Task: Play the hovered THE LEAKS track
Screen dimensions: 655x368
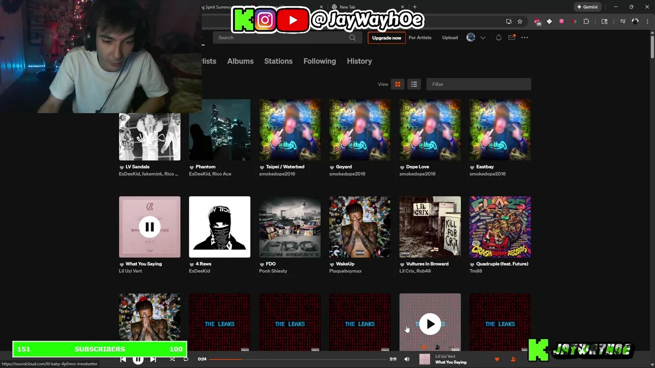Action: (x=430, y=324)
